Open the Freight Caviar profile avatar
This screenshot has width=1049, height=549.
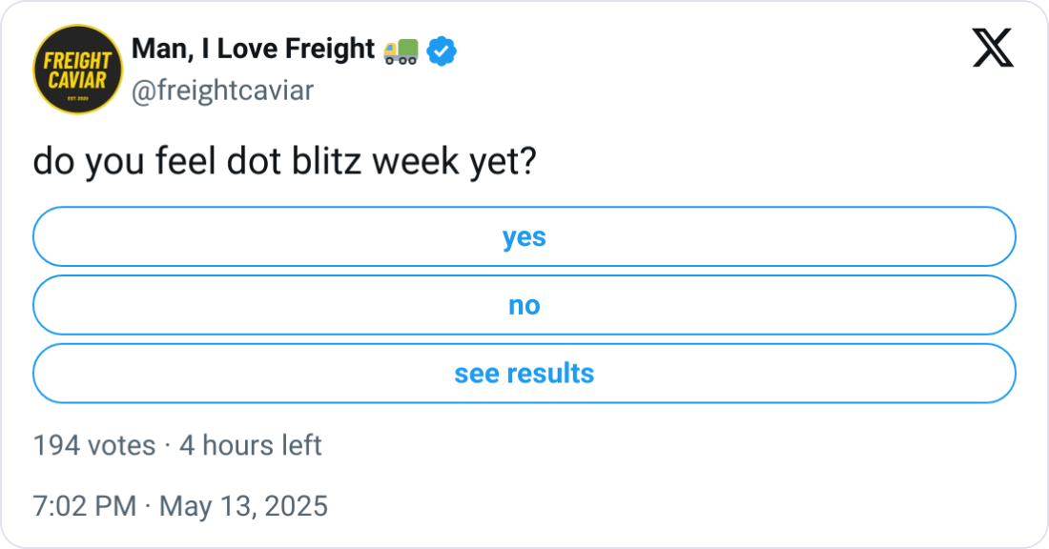(78, 70)
